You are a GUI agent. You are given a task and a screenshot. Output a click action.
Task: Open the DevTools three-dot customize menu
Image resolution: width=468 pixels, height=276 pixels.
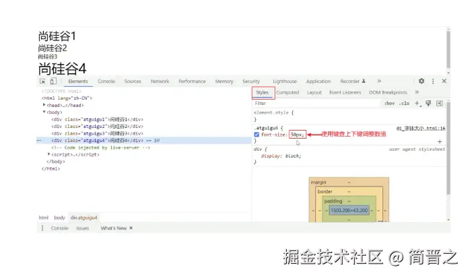coord(433,81)
